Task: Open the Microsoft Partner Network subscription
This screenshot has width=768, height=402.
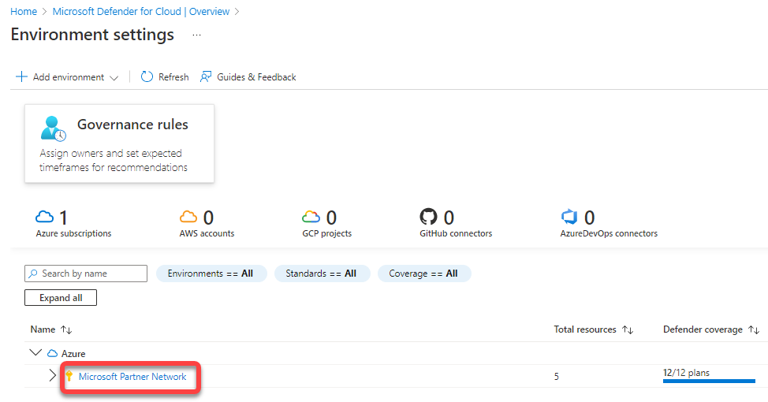Action: [132, 377]
